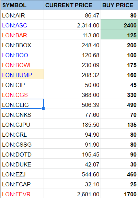Click current price 544.60
Viewport: 138px width, 198px height.
coord(72,173)
